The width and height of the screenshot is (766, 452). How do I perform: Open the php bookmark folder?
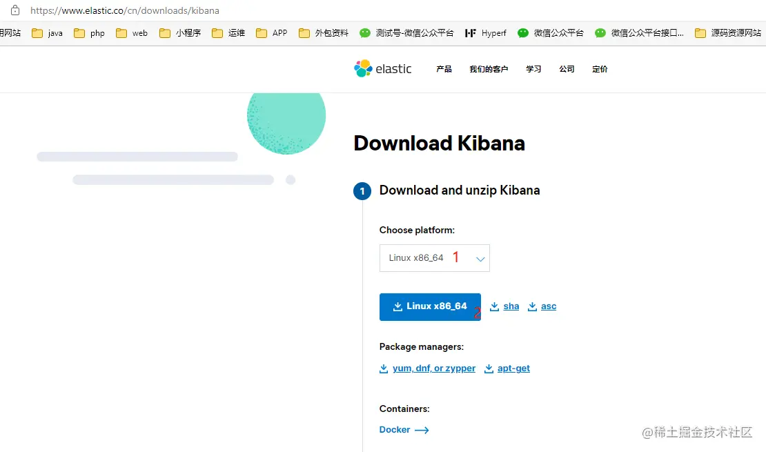[89, 32]
